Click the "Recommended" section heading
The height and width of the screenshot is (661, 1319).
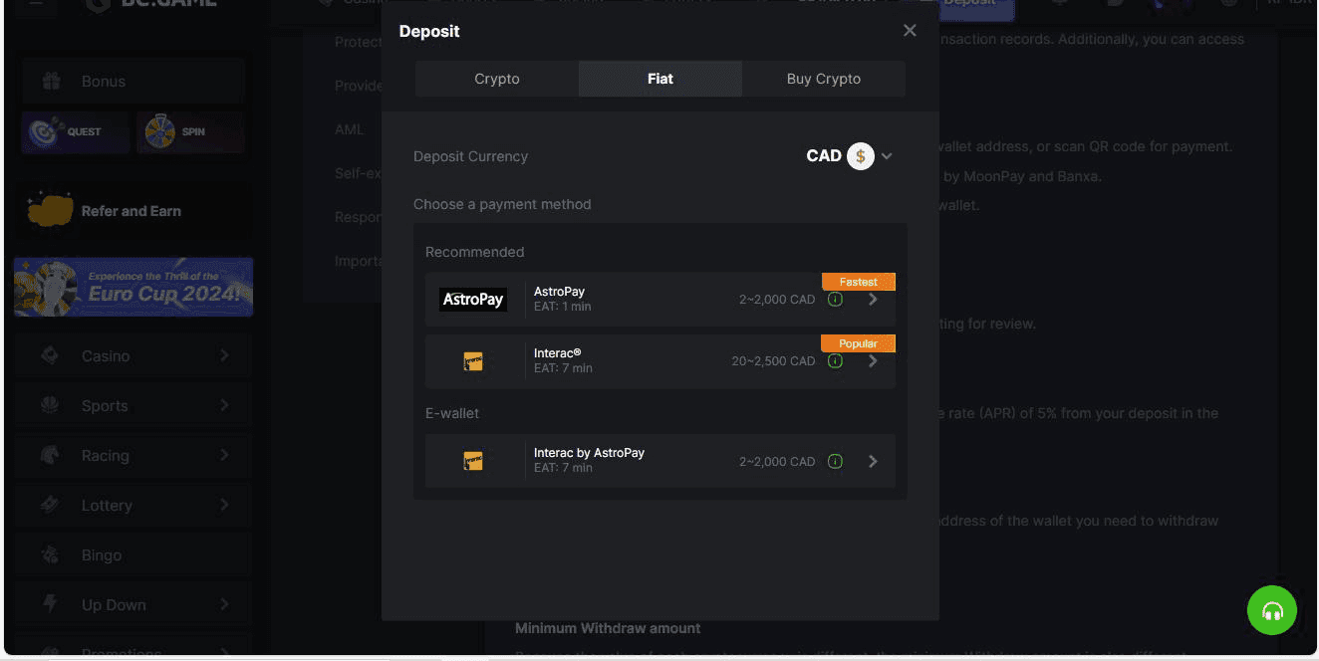click(474, 252)
